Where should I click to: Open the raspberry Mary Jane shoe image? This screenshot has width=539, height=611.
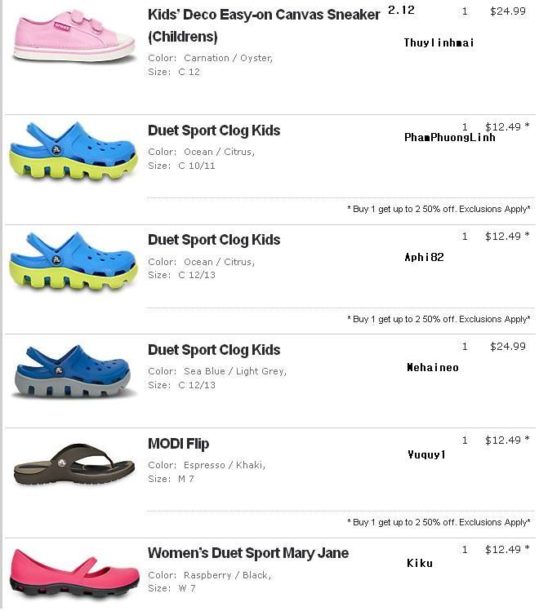point(73,571)
